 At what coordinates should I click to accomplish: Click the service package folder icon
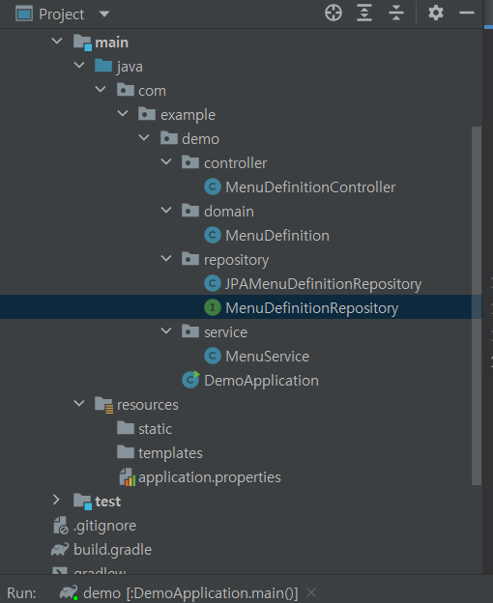pos(190,331)
